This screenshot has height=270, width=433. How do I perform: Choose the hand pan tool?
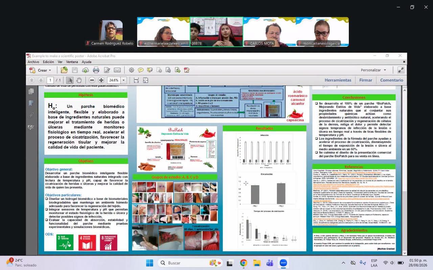pyautogui.click(x=79, y=80)
